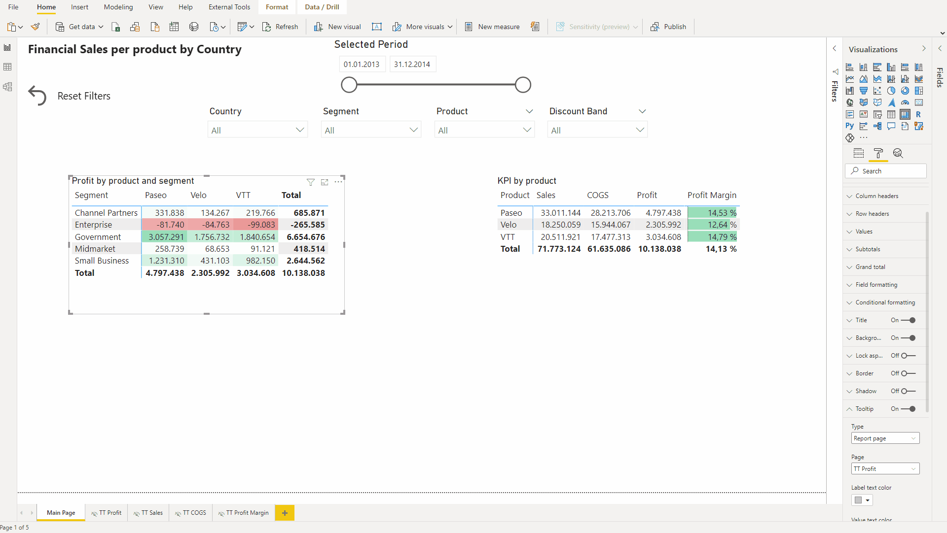The image size is (947, 533).
Task: Select the pie chart visualization icon
Action: coord(891,91)
